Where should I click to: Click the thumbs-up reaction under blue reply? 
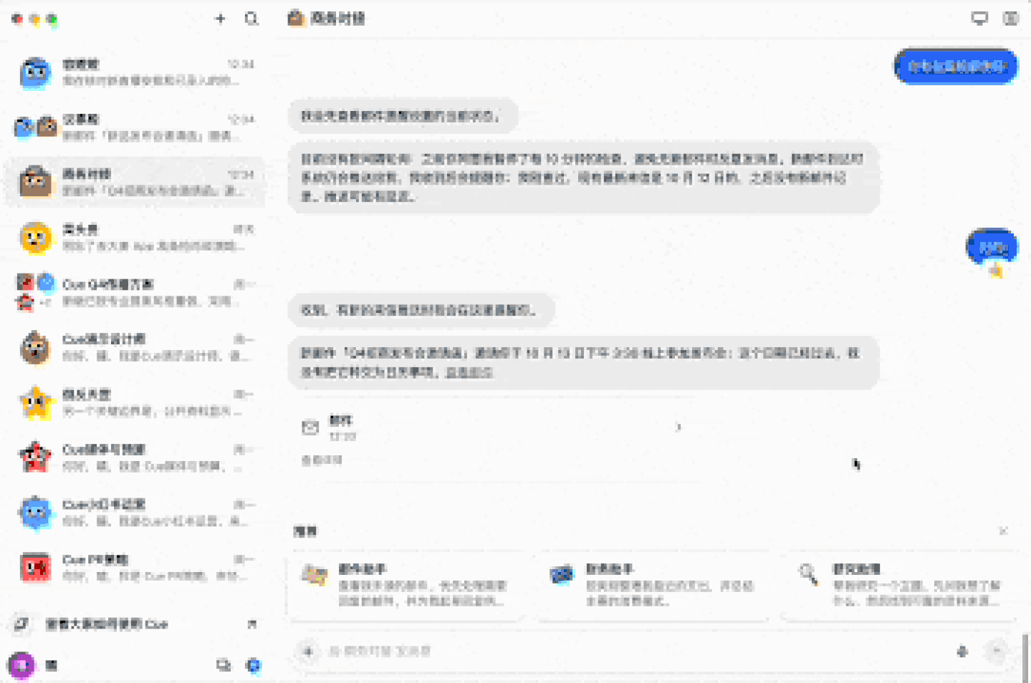click(x=996, y=271)
